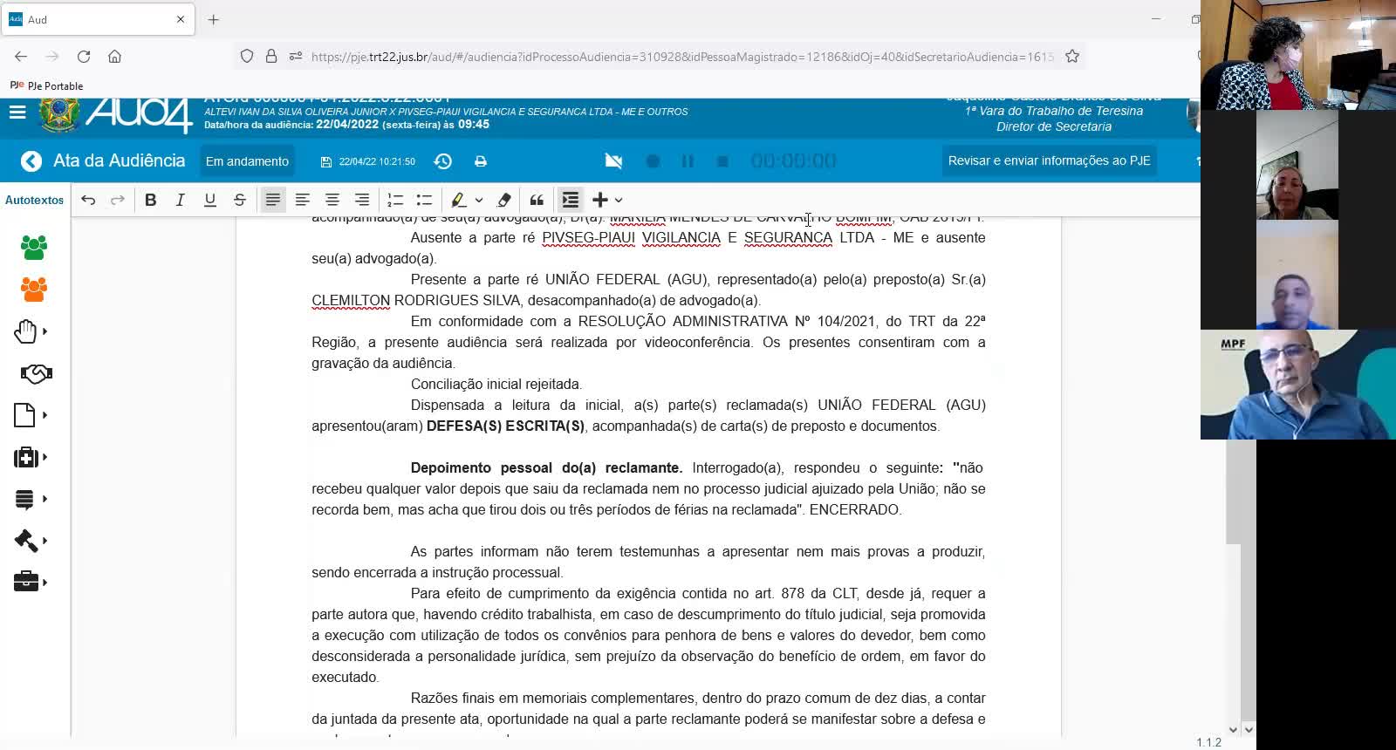Click the orange people group icon
Image resolution: width=1396 pixels, height=750 pixels.
point(34,290)
